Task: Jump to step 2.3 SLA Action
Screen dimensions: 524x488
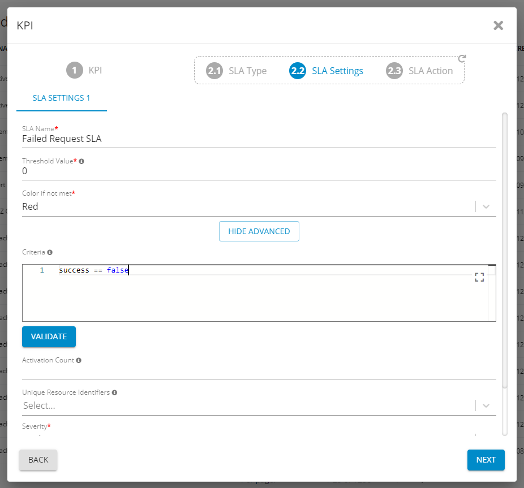Action: (x=419, y=71)
